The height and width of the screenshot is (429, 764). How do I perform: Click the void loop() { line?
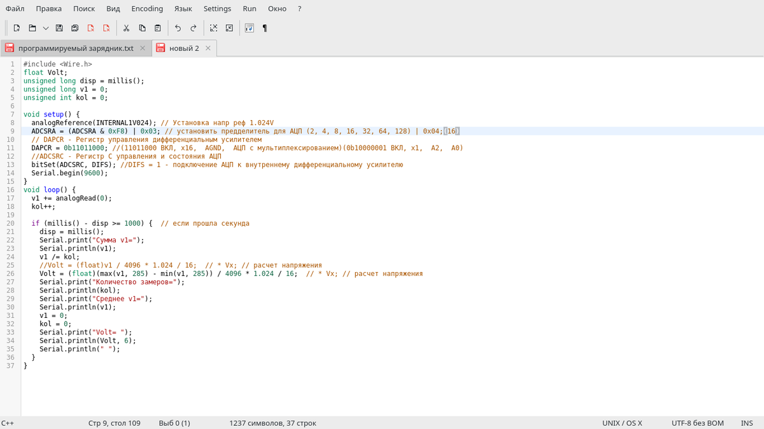pyautogui.click(x=50, y=189)
